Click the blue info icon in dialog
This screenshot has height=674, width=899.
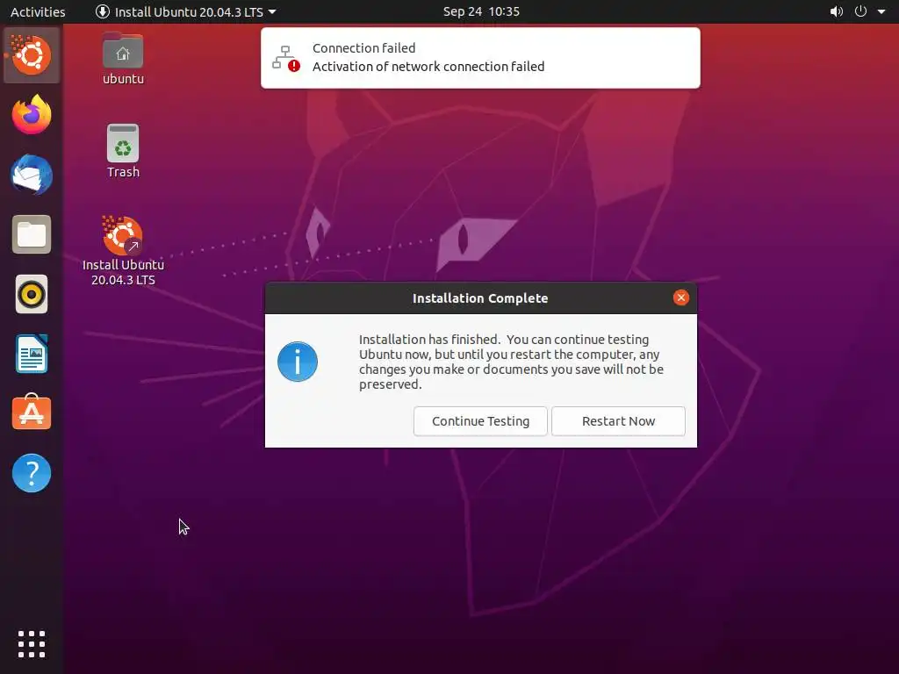[x=298, y=362]
